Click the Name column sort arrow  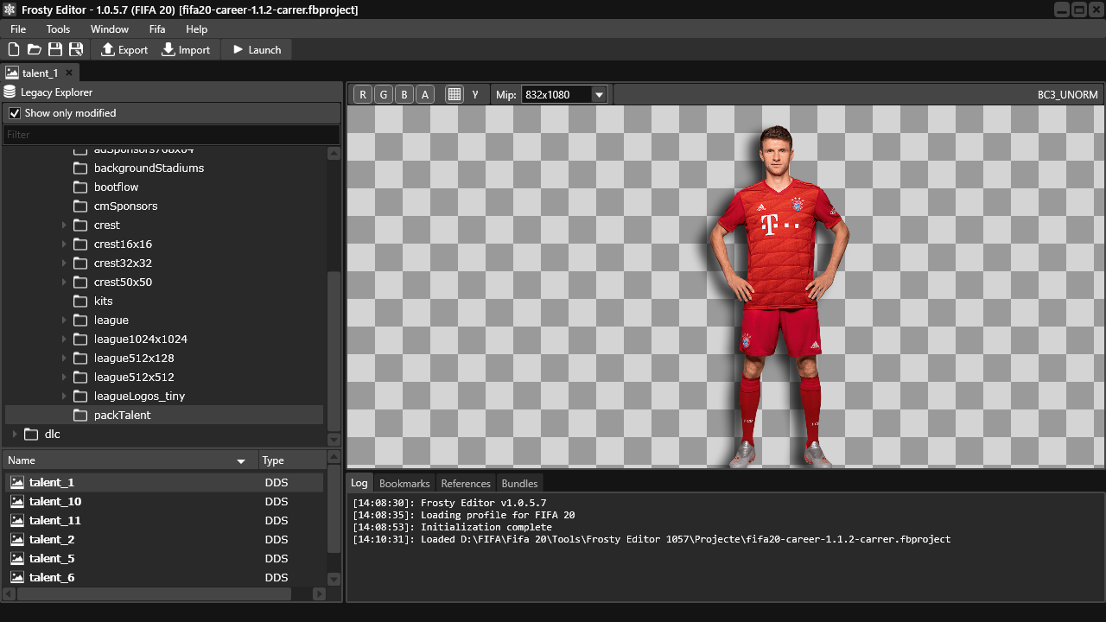coord(241,461)
